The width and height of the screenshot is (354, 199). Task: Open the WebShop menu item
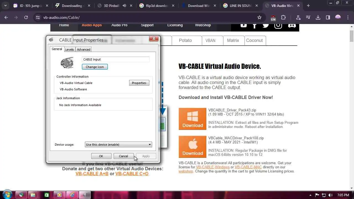point(203,25)
